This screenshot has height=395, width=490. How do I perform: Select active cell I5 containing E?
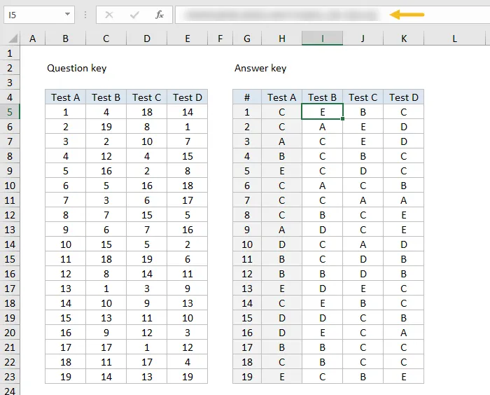[x=323, y=111]
